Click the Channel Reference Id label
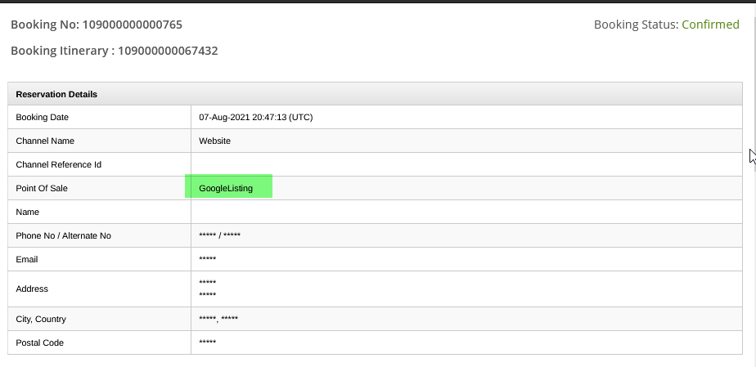 point(58,164)
